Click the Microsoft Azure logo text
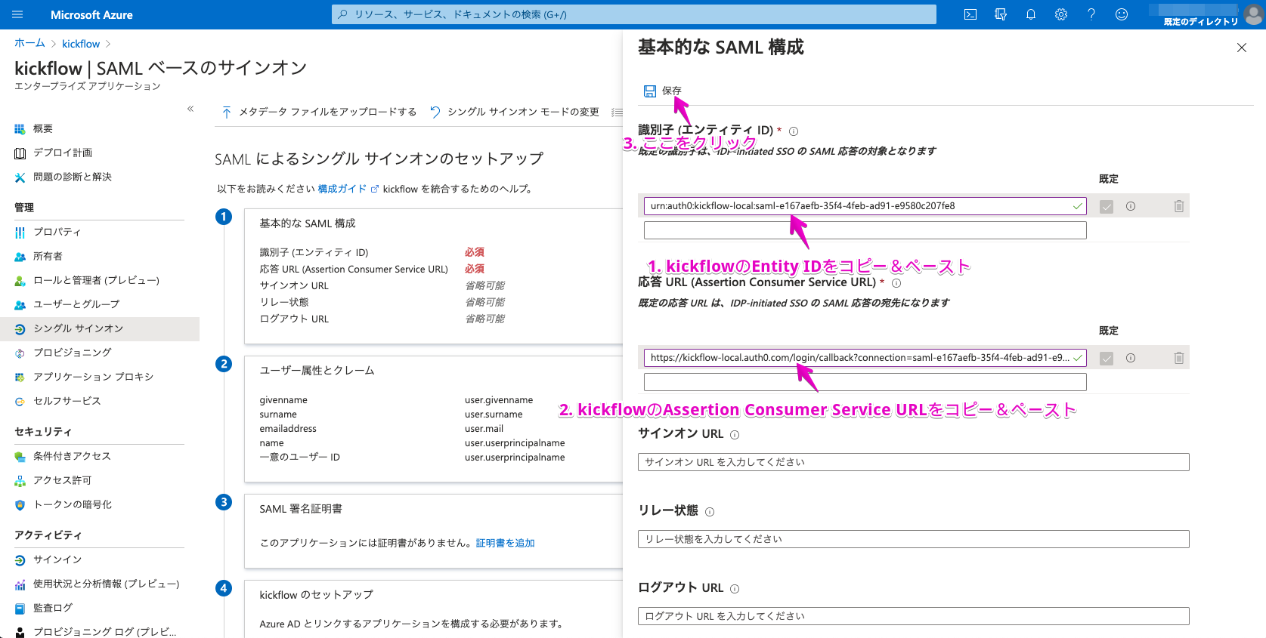1266x638 pixels. tap(91, 14)
